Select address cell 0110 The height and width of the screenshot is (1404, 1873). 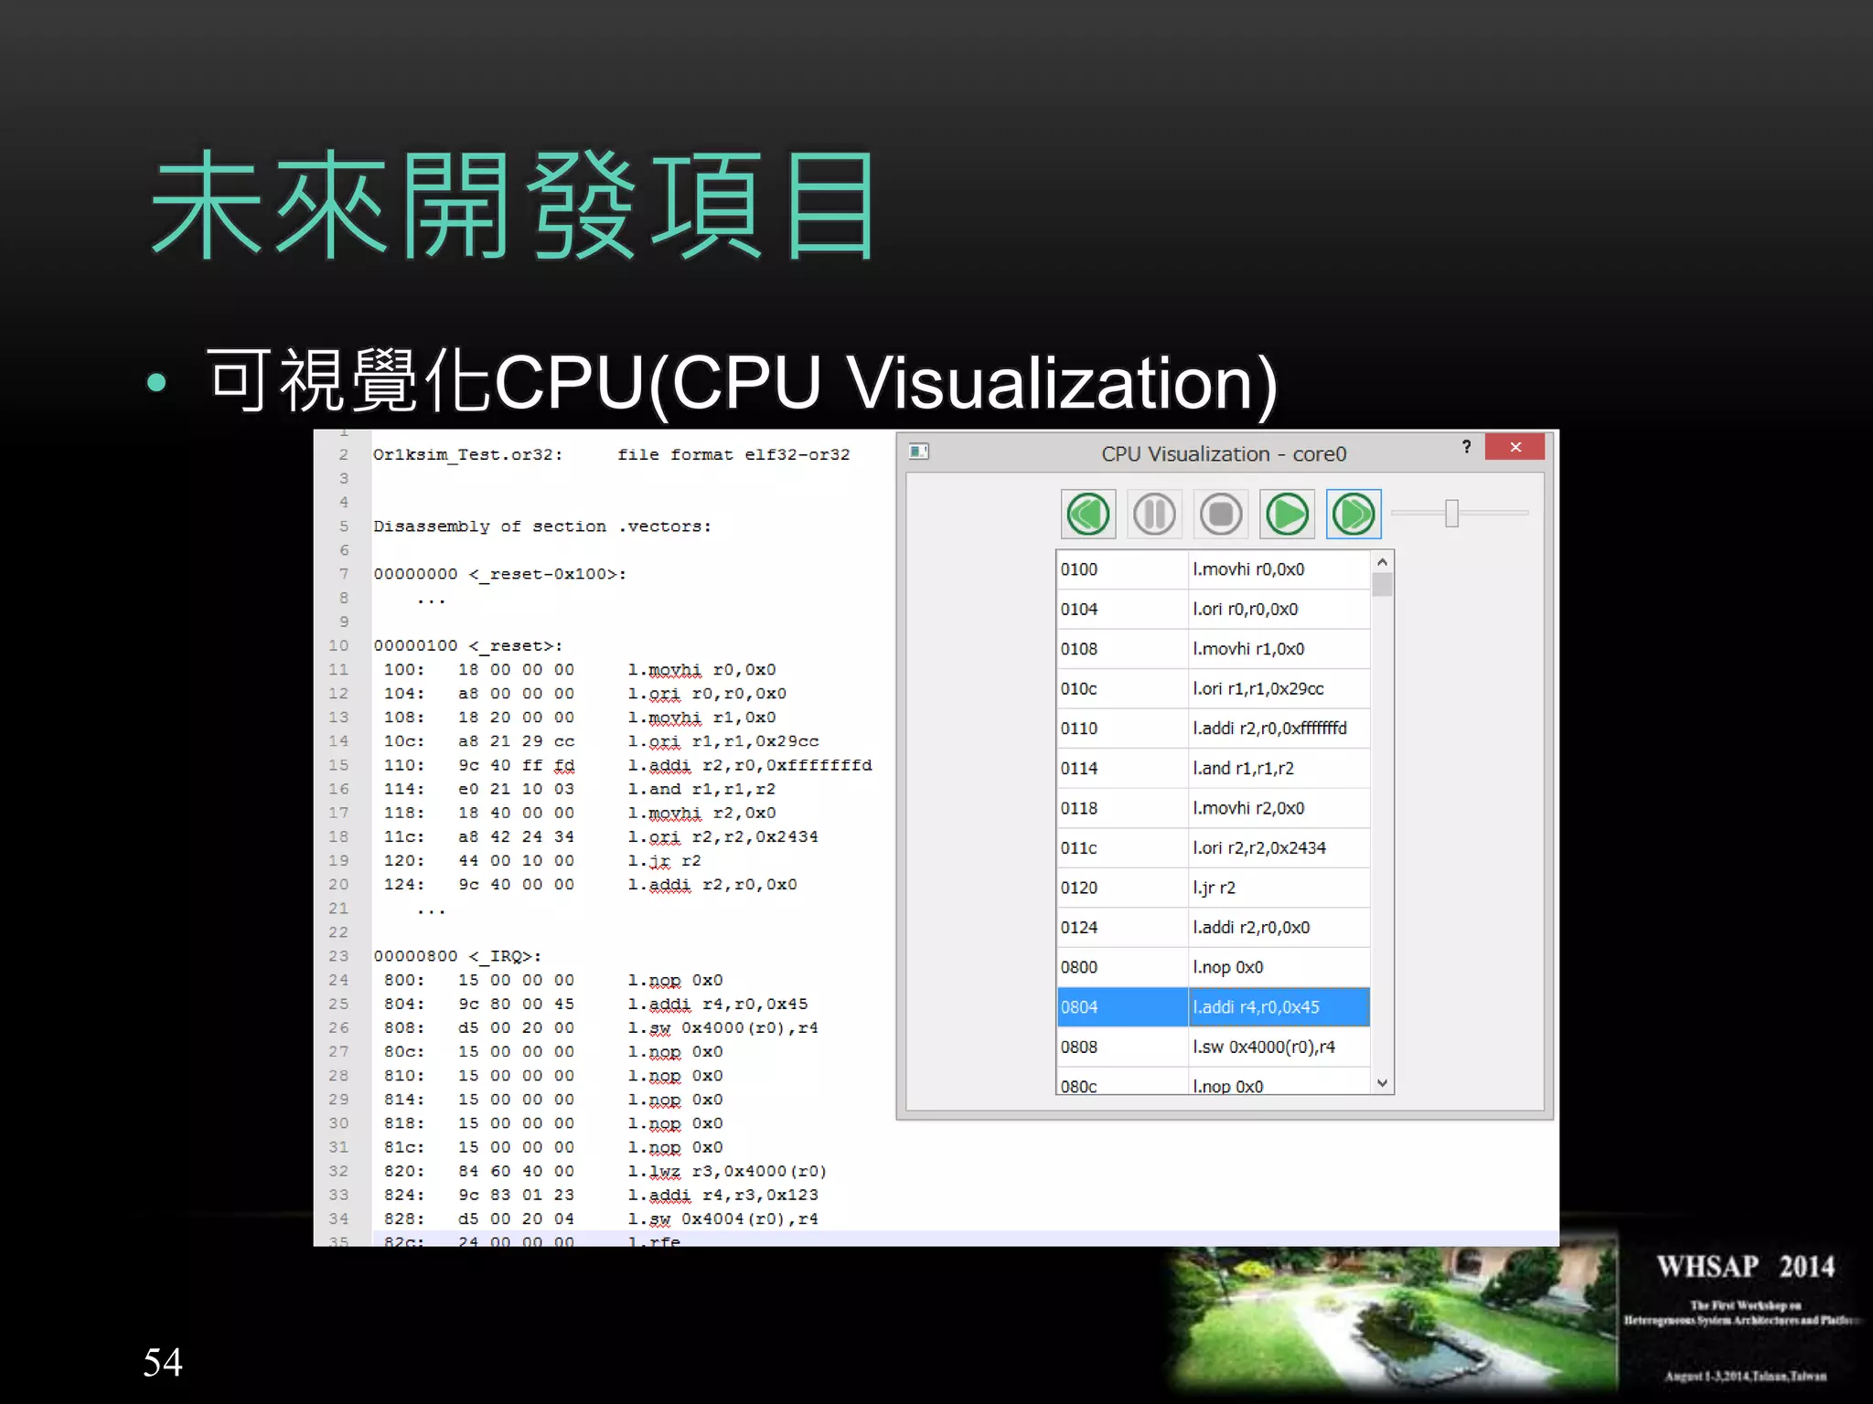coord(1122,729)
